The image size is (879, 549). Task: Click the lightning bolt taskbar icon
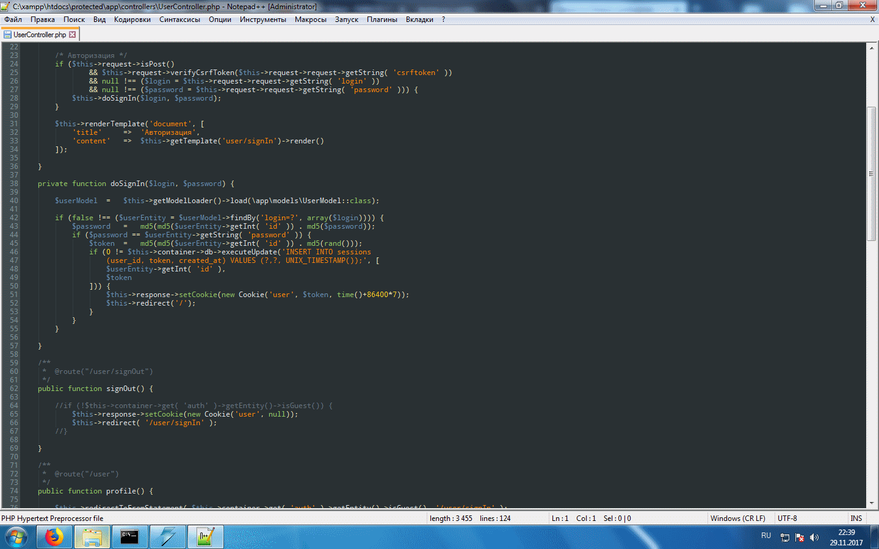(167, 537)
